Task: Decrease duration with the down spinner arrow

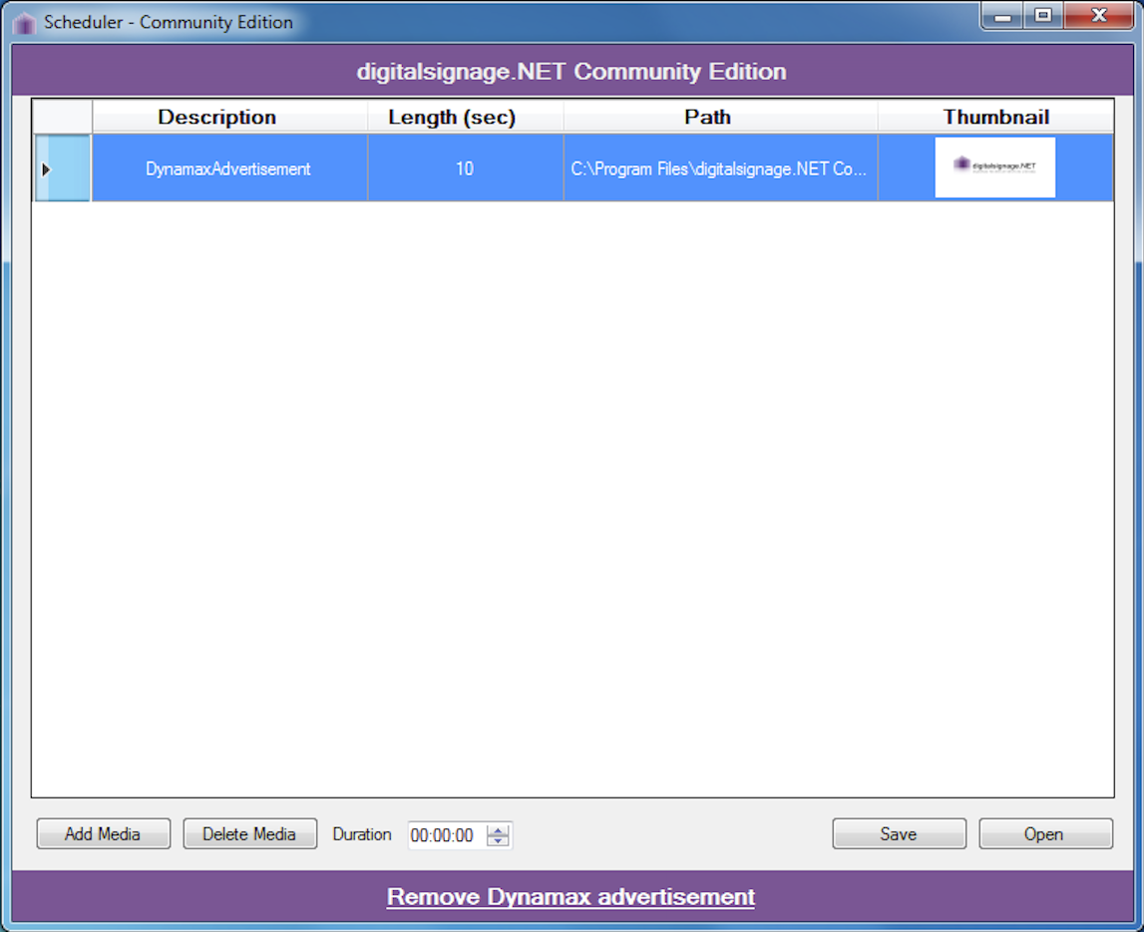Action: coord(499,841)
